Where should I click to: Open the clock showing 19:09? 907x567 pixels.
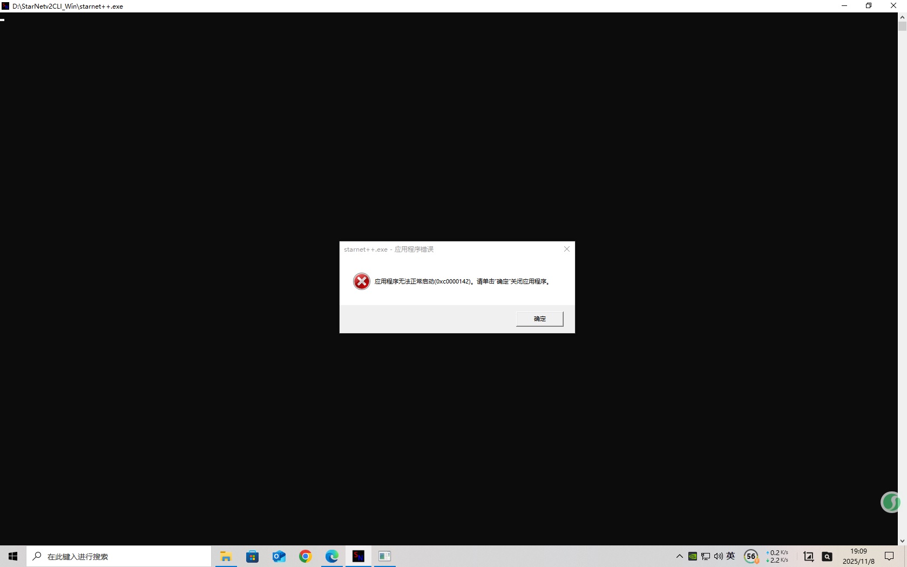[858, 556]
